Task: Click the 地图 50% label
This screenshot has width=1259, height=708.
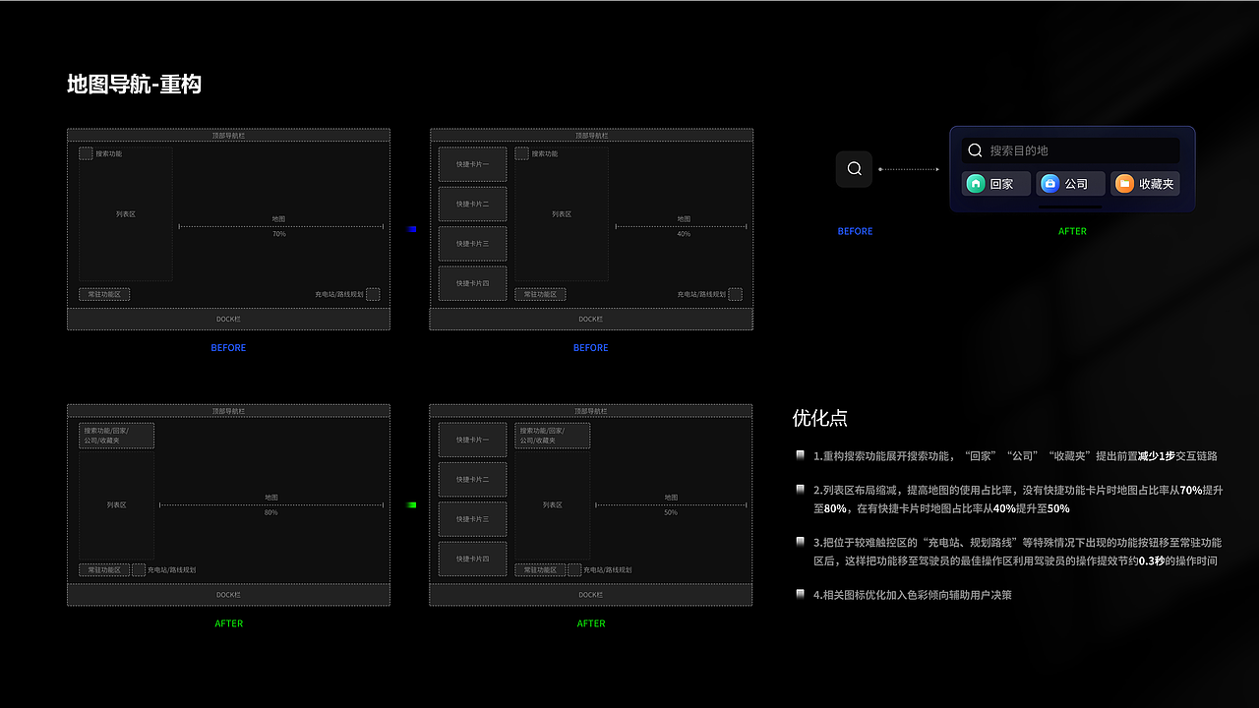Action: point(671,504)
